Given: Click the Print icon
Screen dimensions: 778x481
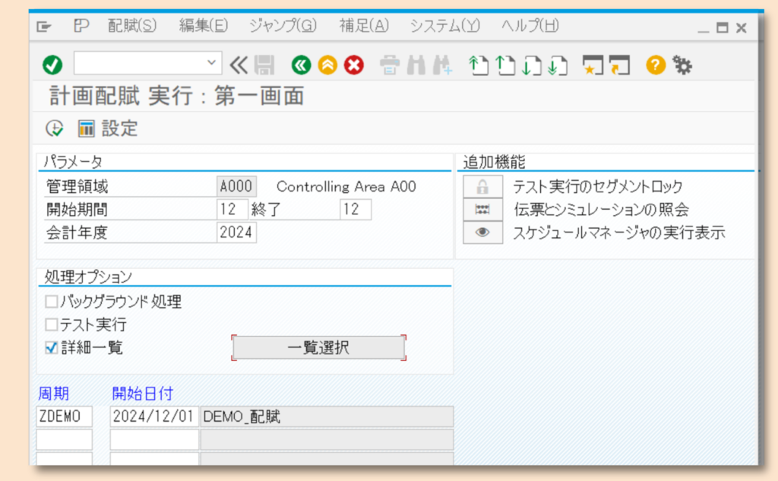Looking at the screenshot, I should (390, 65).
